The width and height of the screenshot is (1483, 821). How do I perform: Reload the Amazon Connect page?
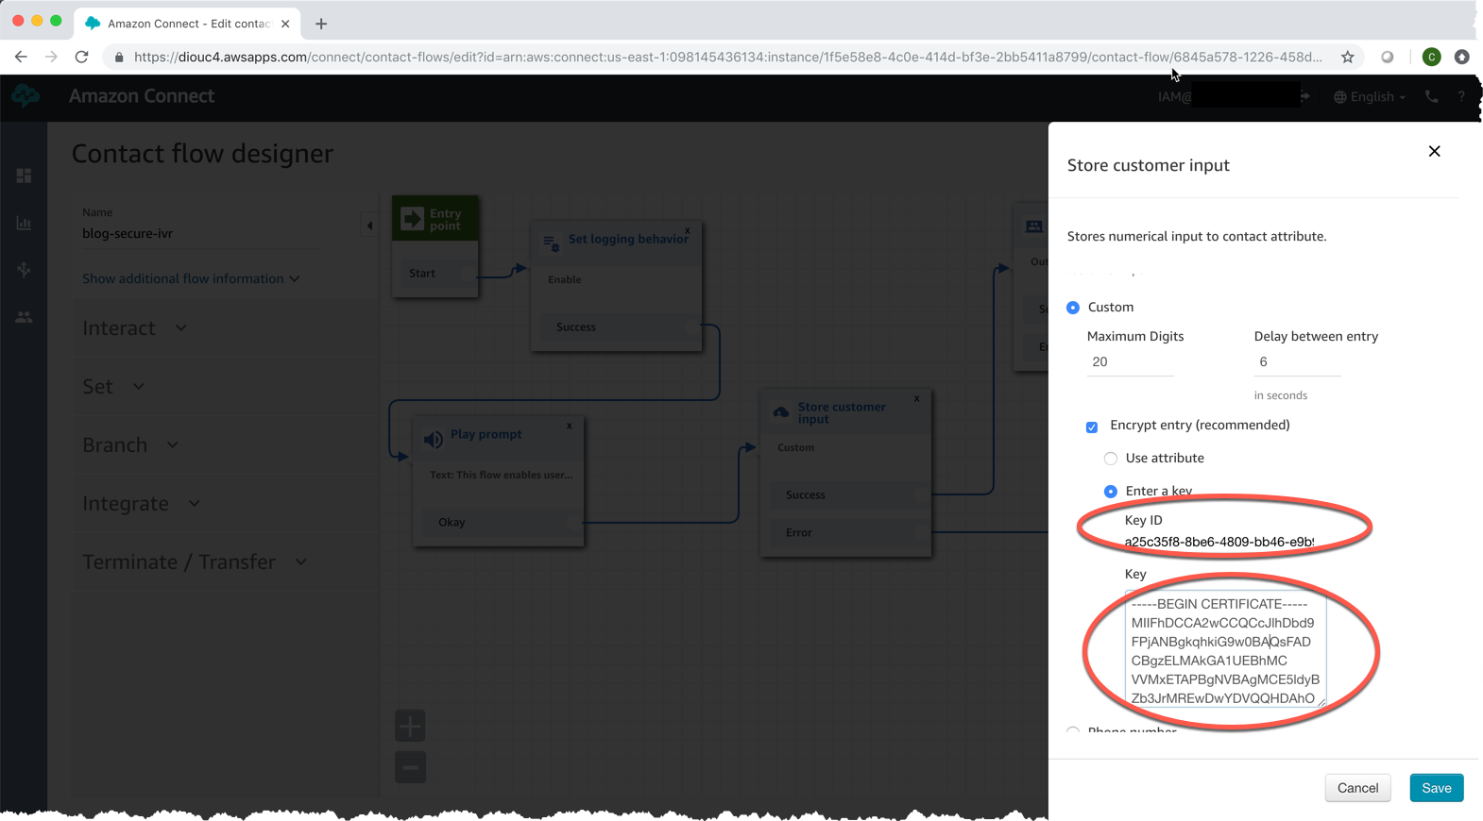tap(82, 57)
